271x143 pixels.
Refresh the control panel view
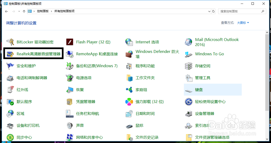click(x=214, y=11)
